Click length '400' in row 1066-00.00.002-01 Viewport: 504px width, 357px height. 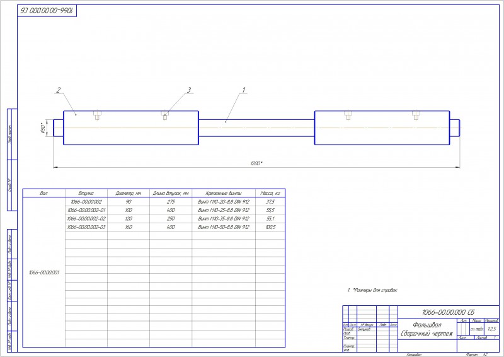171,210
